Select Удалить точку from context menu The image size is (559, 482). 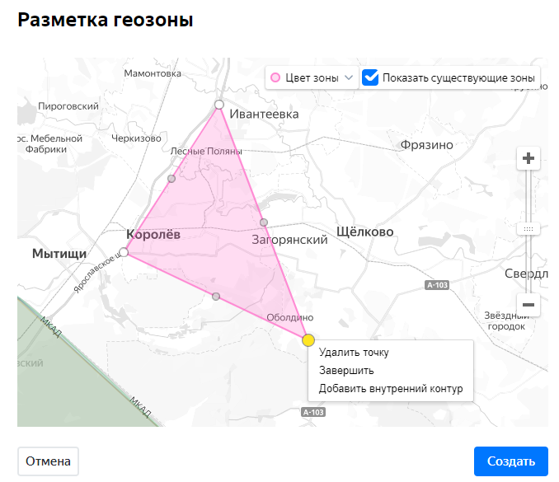(353, 353)
